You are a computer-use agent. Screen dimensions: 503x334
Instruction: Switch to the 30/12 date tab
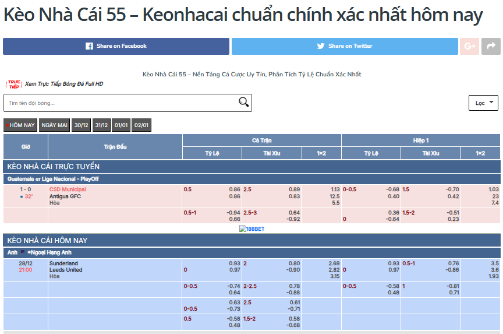tap(81, 125)
